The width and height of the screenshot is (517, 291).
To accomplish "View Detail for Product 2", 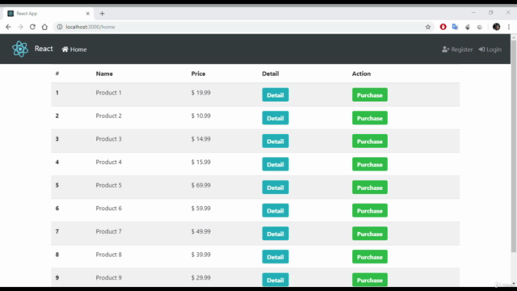I will (275, 118).
